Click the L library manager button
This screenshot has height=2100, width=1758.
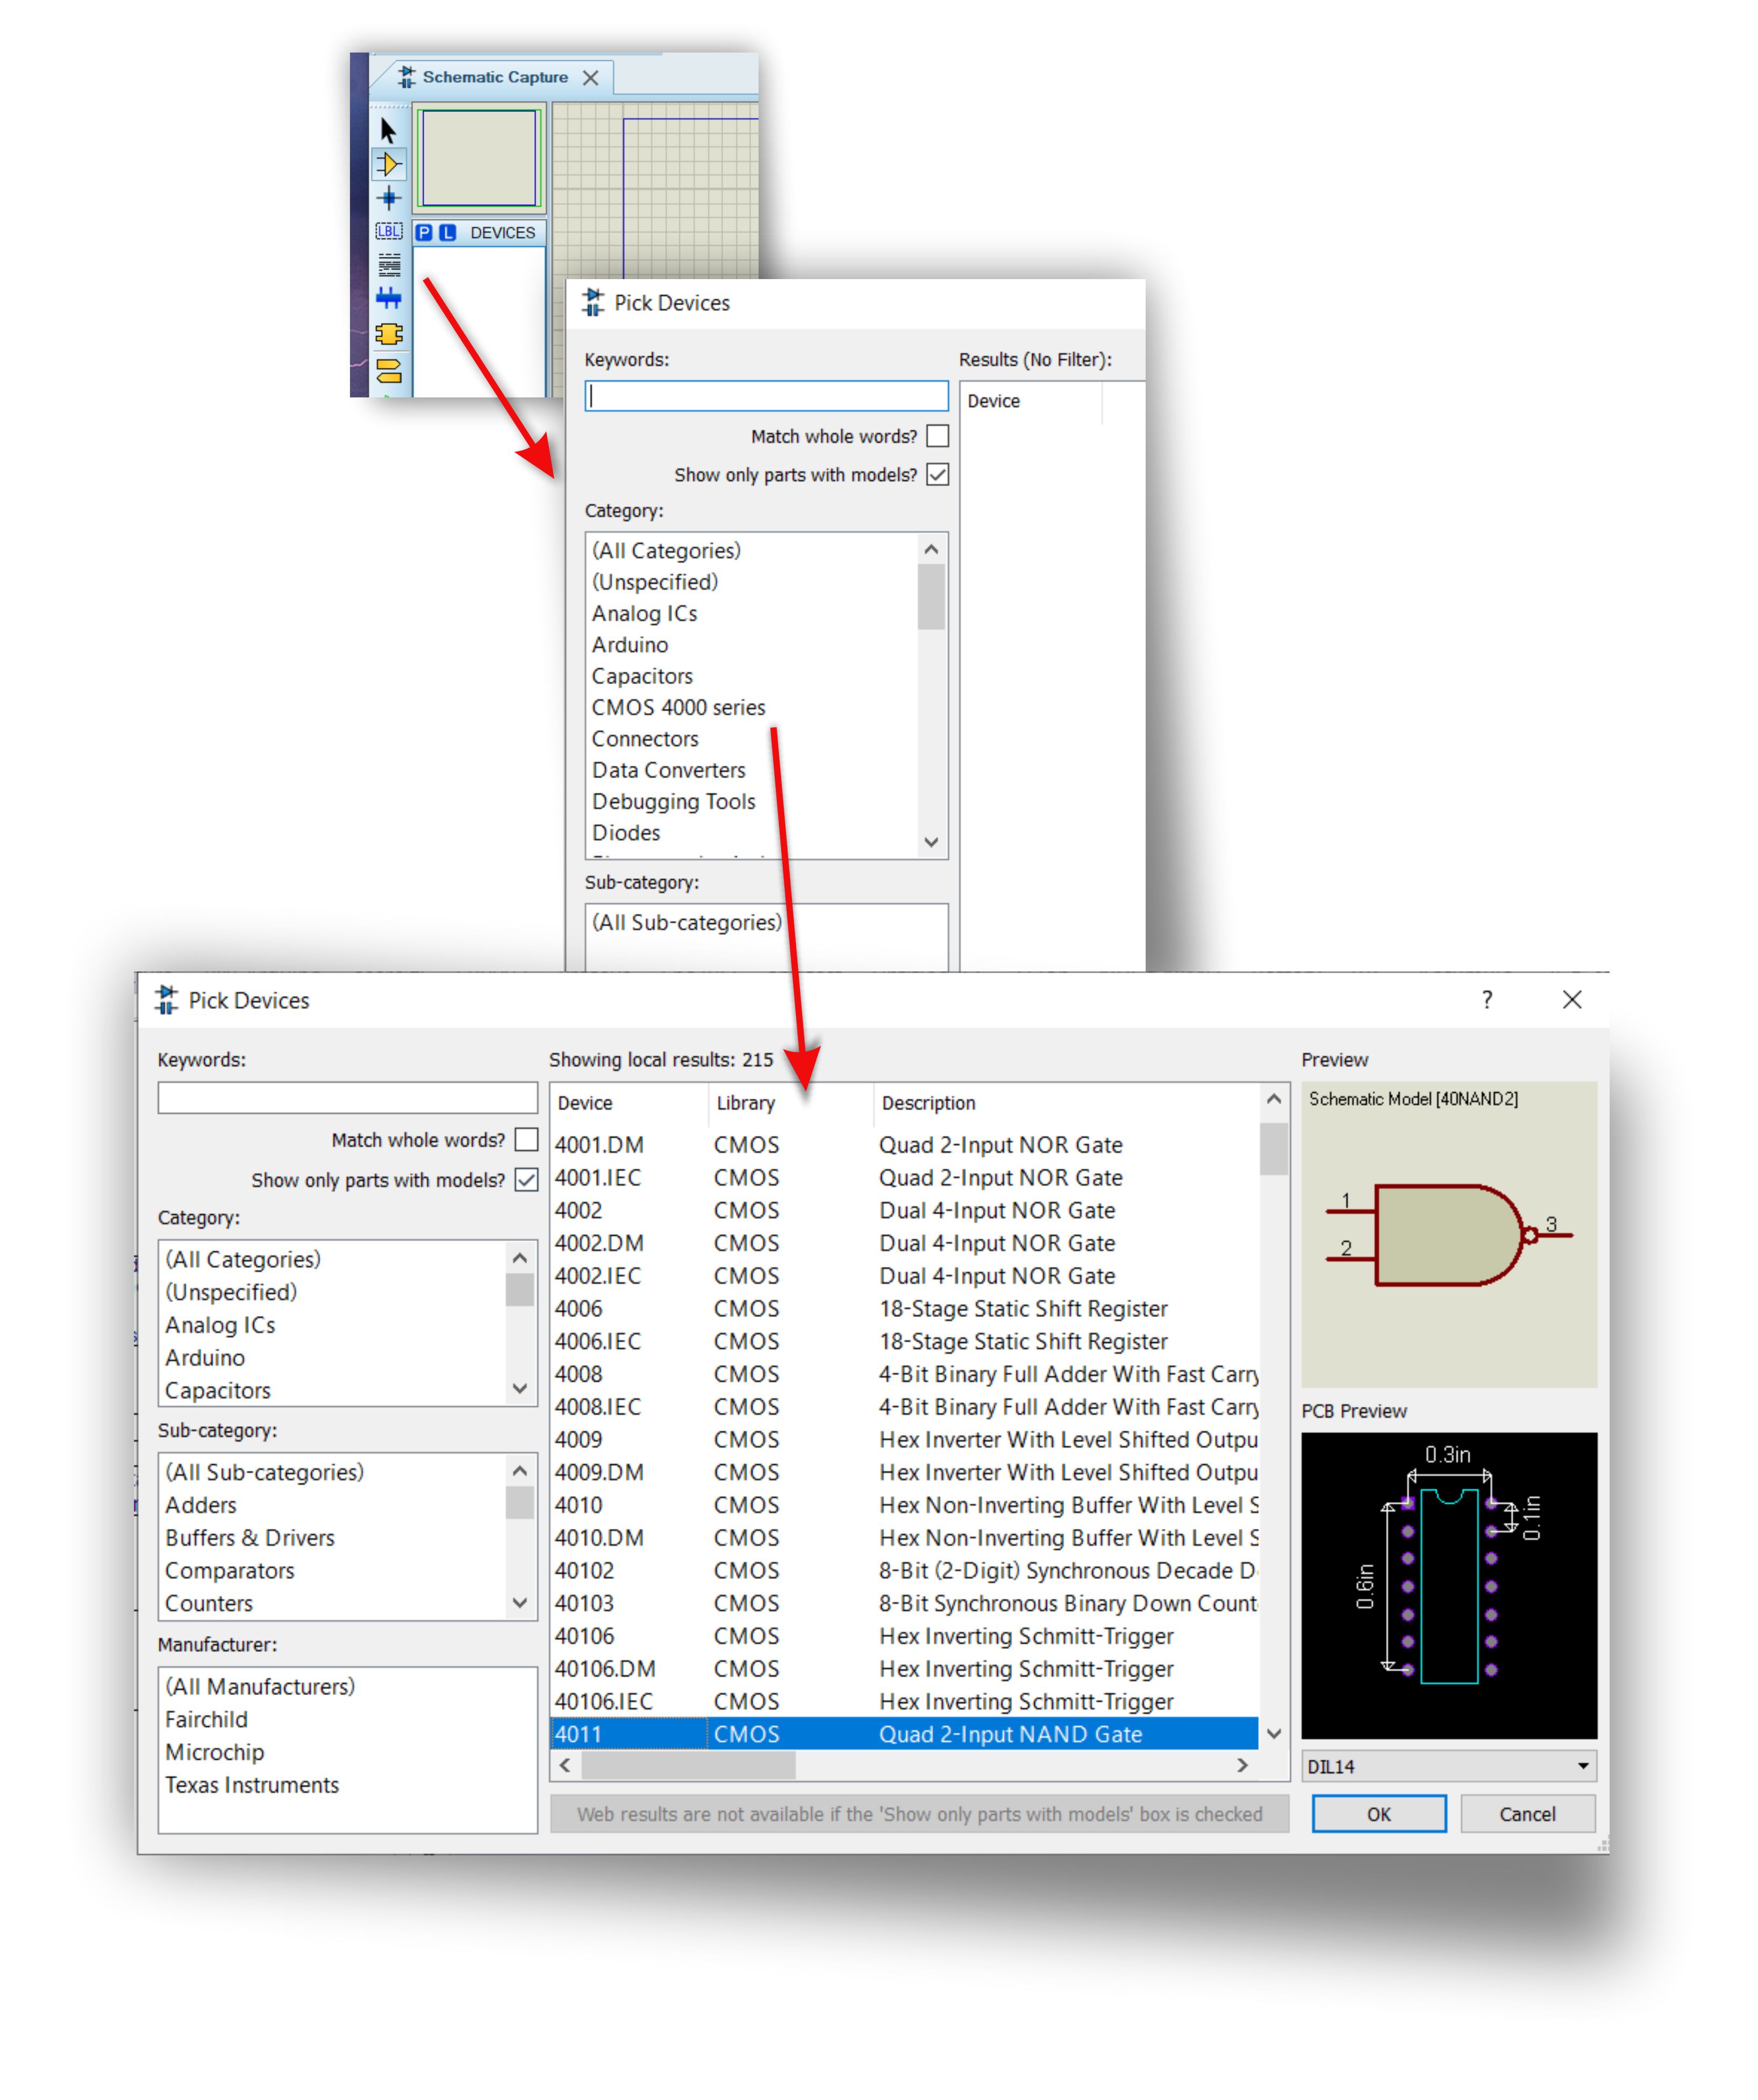[447, 232]
